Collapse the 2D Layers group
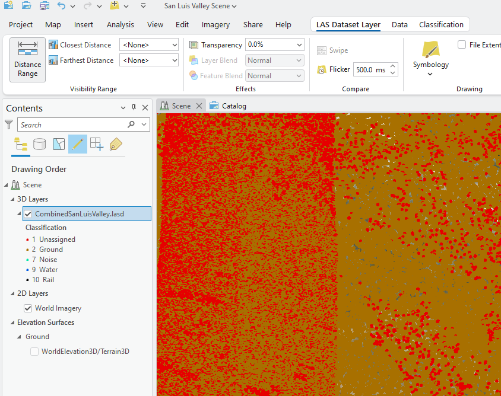Viewport: 501px width, 396px height. pyautogui.click(x=12, y=293)
